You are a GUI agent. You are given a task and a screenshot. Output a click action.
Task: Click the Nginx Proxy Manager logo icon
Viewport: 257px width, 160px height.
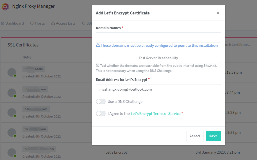5,7
